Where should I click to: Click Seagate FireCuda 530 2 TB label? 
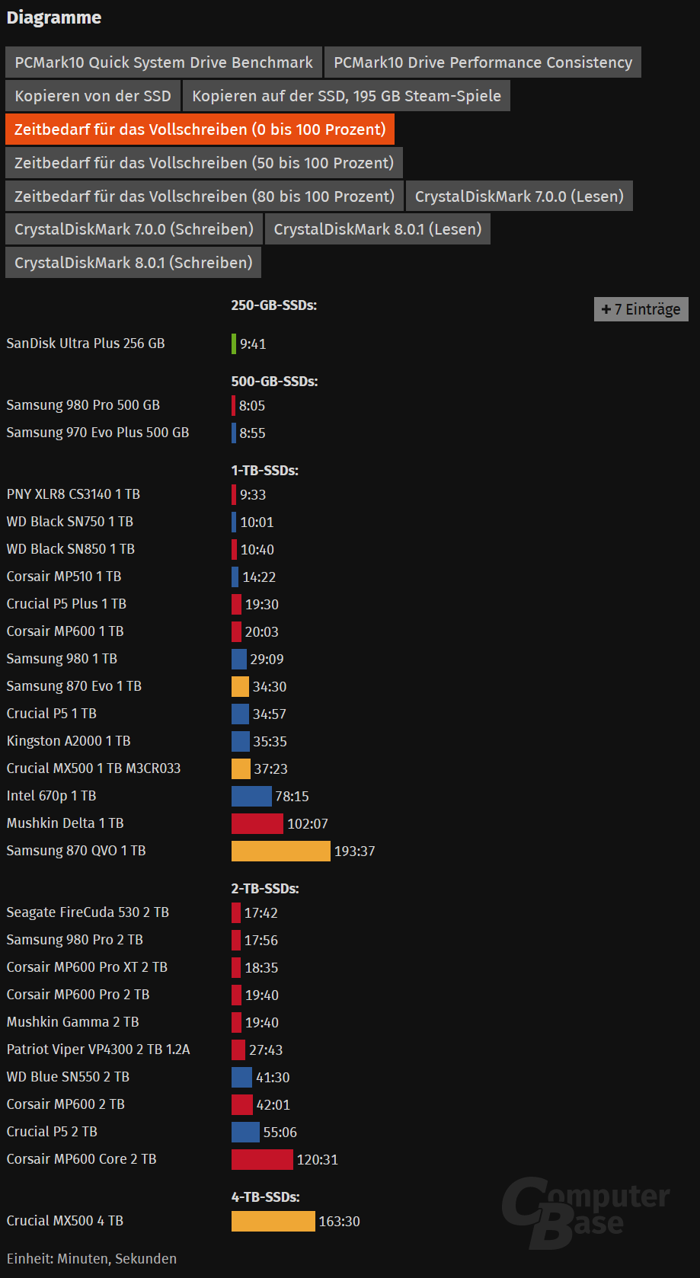(88, 912)
